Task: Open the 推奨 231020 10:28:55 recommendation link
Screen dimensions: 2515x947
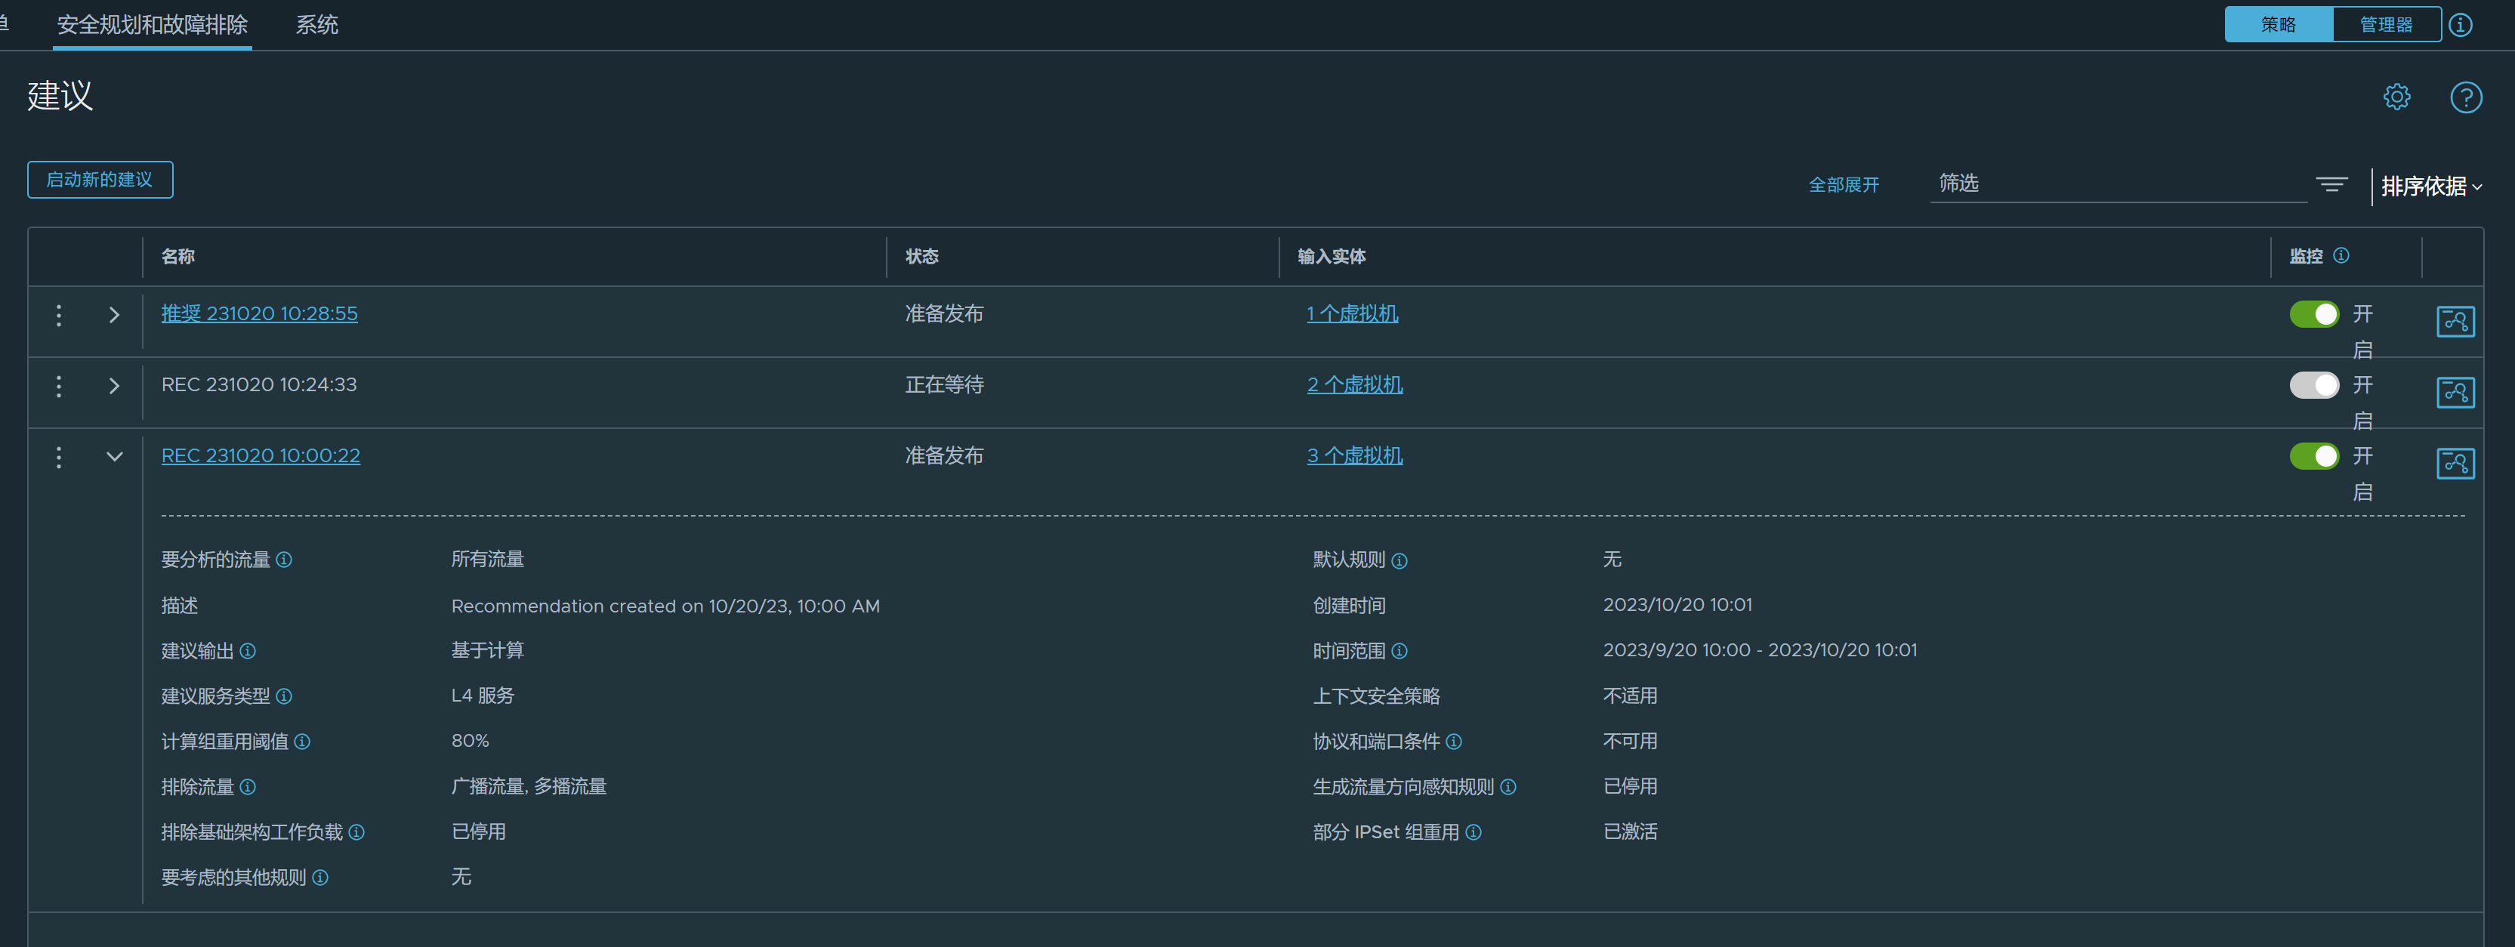Action: click(x=260, y=313)
